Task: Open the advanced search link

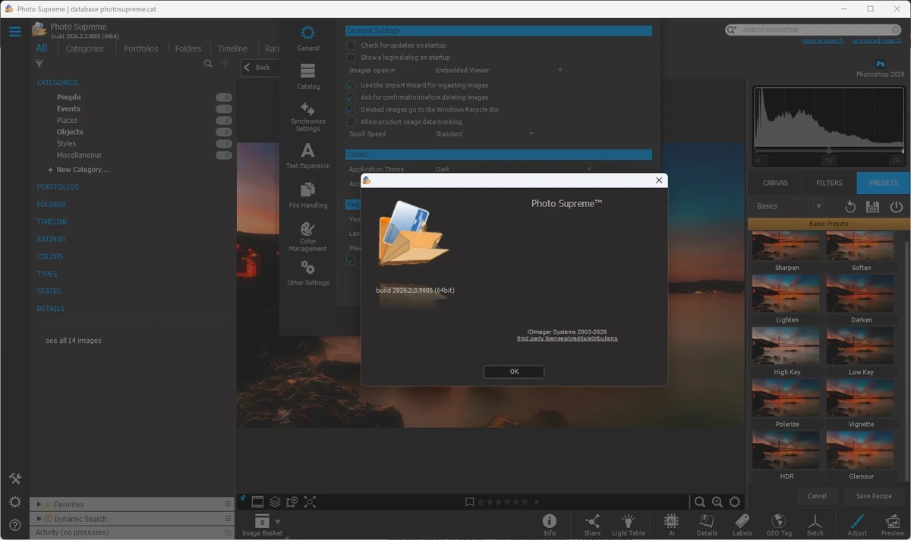Action: pos(877,41)
